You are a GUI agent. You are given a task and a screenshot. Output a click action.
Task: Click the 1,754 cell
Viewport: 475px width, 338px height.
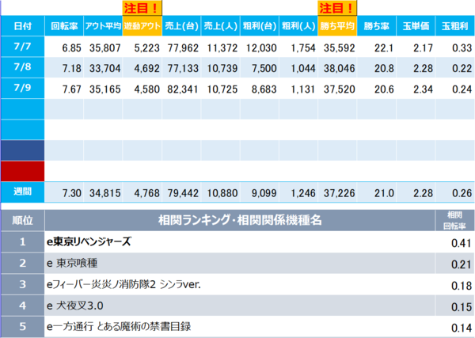[x=298, y=47]
